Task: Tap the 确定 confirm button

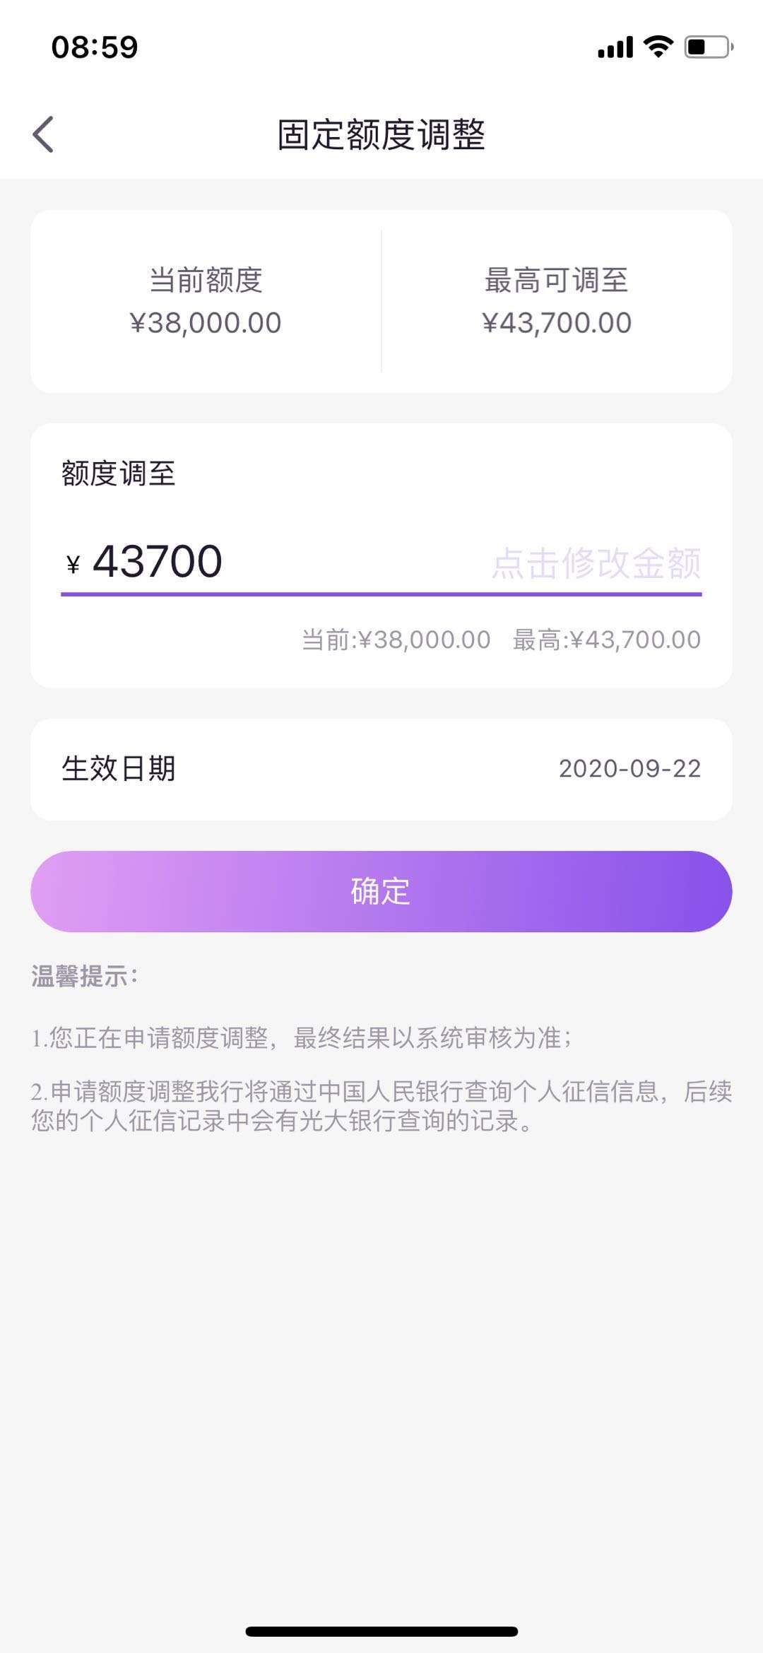Action: [381, 891]
